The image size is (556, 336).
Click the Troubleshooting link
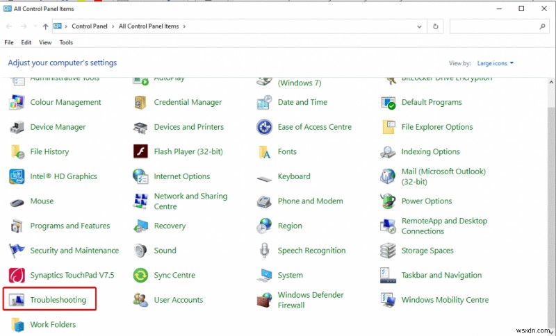pyautogui.click(x=58, y=300)
